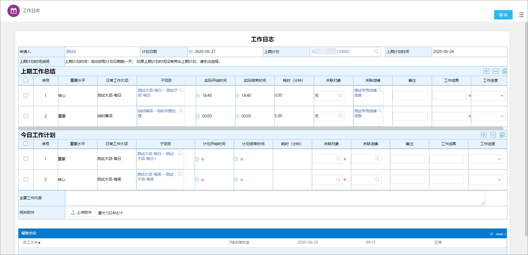This screenshot has height=255, width=528.
Task: Select all rows in 上期工作总结
Action: point(26,80)
